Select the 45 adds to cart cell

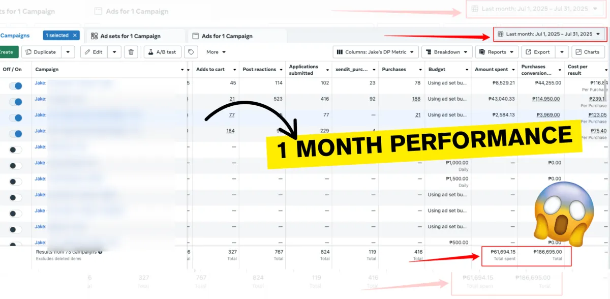click(x=233, y=83)
